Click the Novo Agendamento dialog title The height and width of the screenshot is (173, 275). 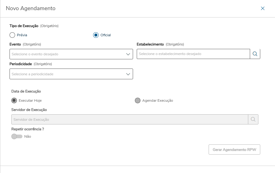coord(31,9)
